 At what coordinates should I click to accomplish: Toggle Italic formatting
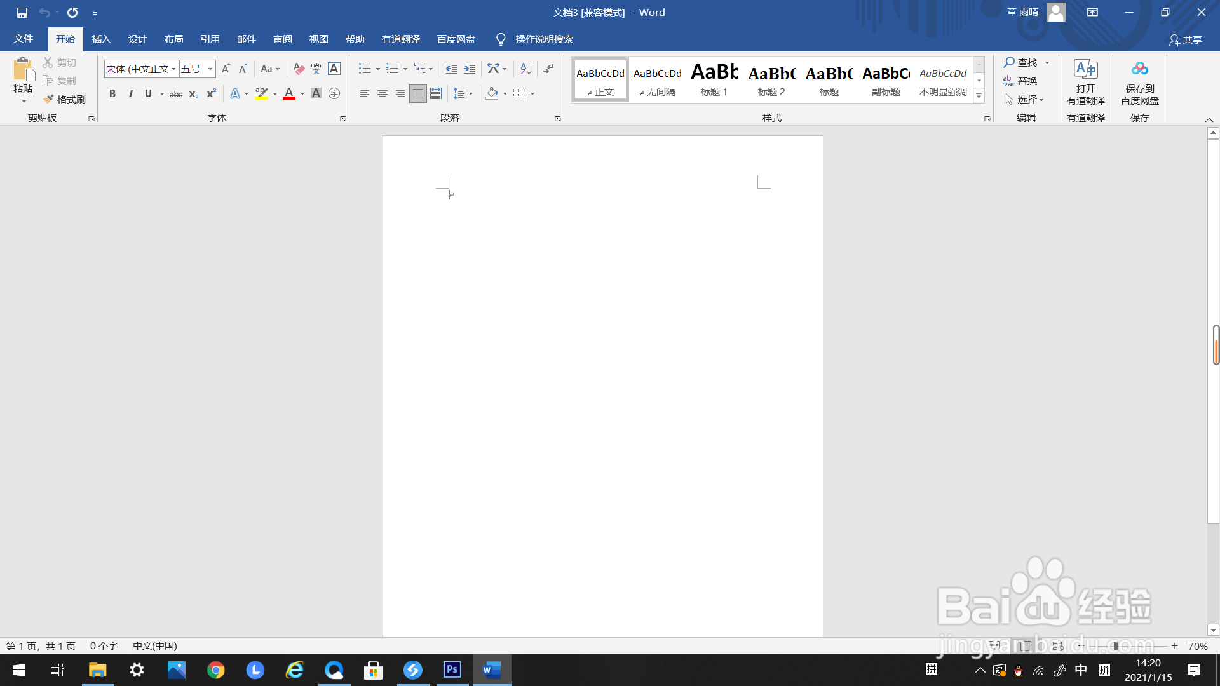(130, 94)
